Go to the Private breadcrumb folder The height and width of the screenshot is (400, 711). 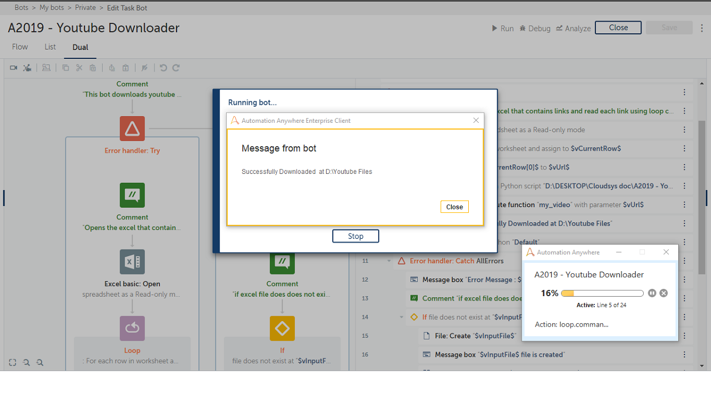86,8
